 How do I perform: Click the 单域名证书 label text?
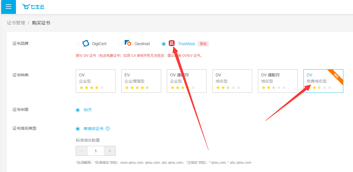pyautogui.click(x=93, y=129)
